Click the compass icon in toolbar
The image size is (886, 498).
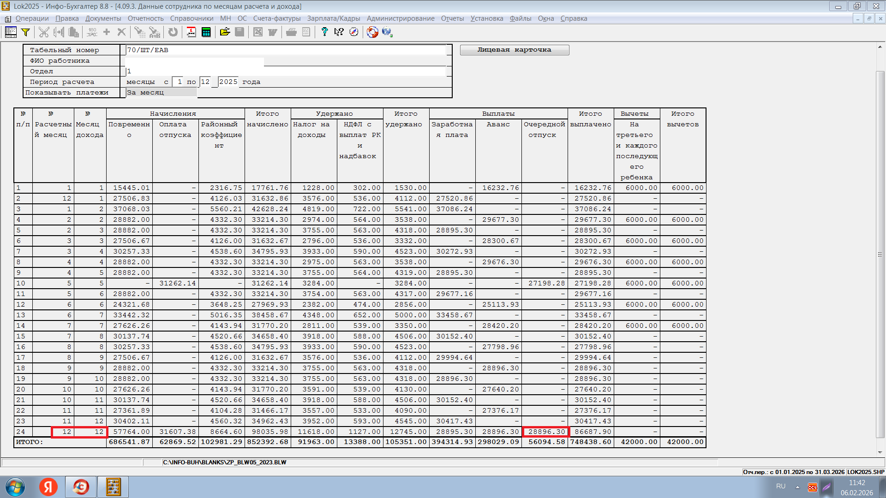(x=354, y=32)
